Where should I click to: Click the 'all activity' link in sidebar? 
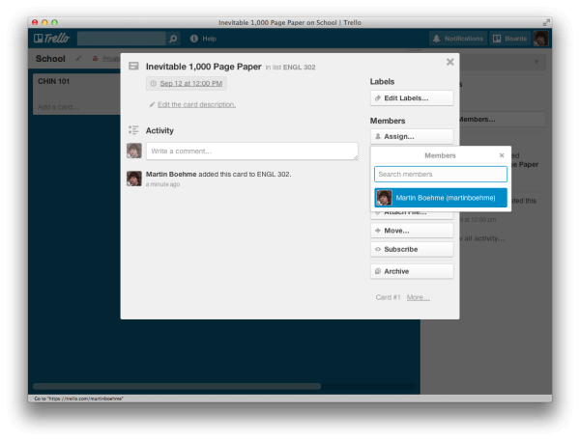click(481, 238)
